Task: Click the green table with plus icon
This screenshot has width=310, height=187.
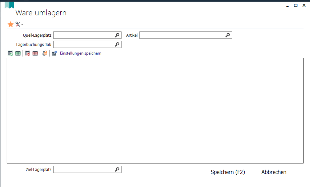Action: [10, 53]
